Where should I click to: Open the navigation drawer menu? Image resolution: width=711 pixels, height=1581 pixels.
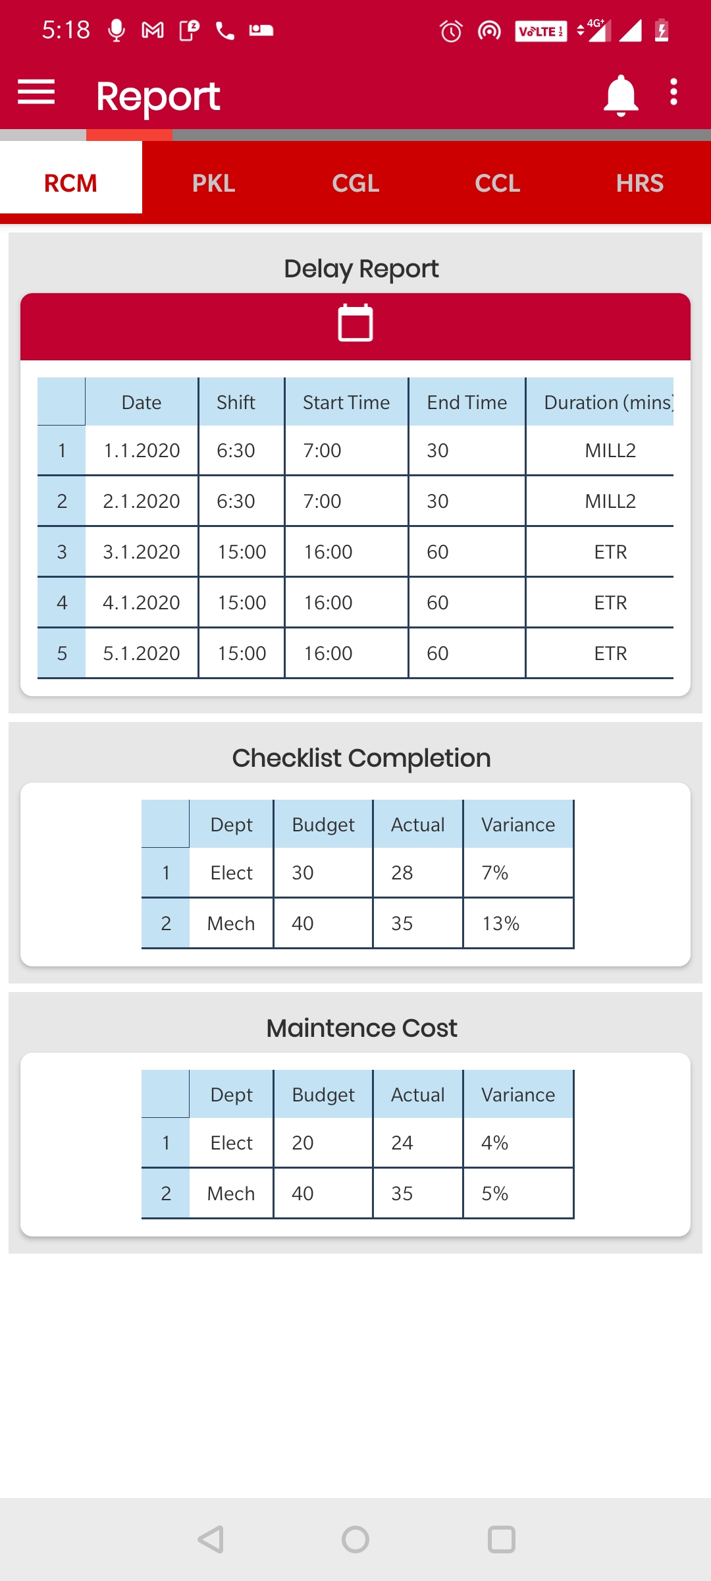[36, 93]
